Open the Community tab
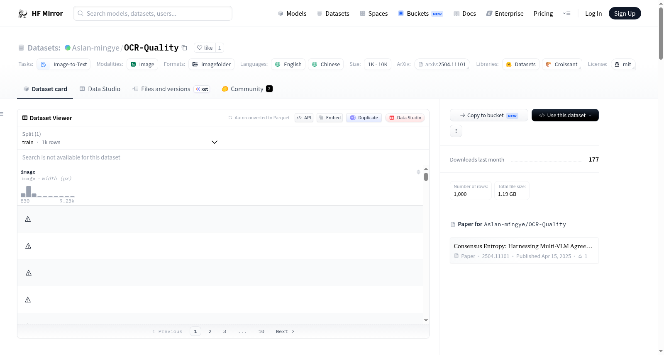664x355 pixels. pos(247,89)
